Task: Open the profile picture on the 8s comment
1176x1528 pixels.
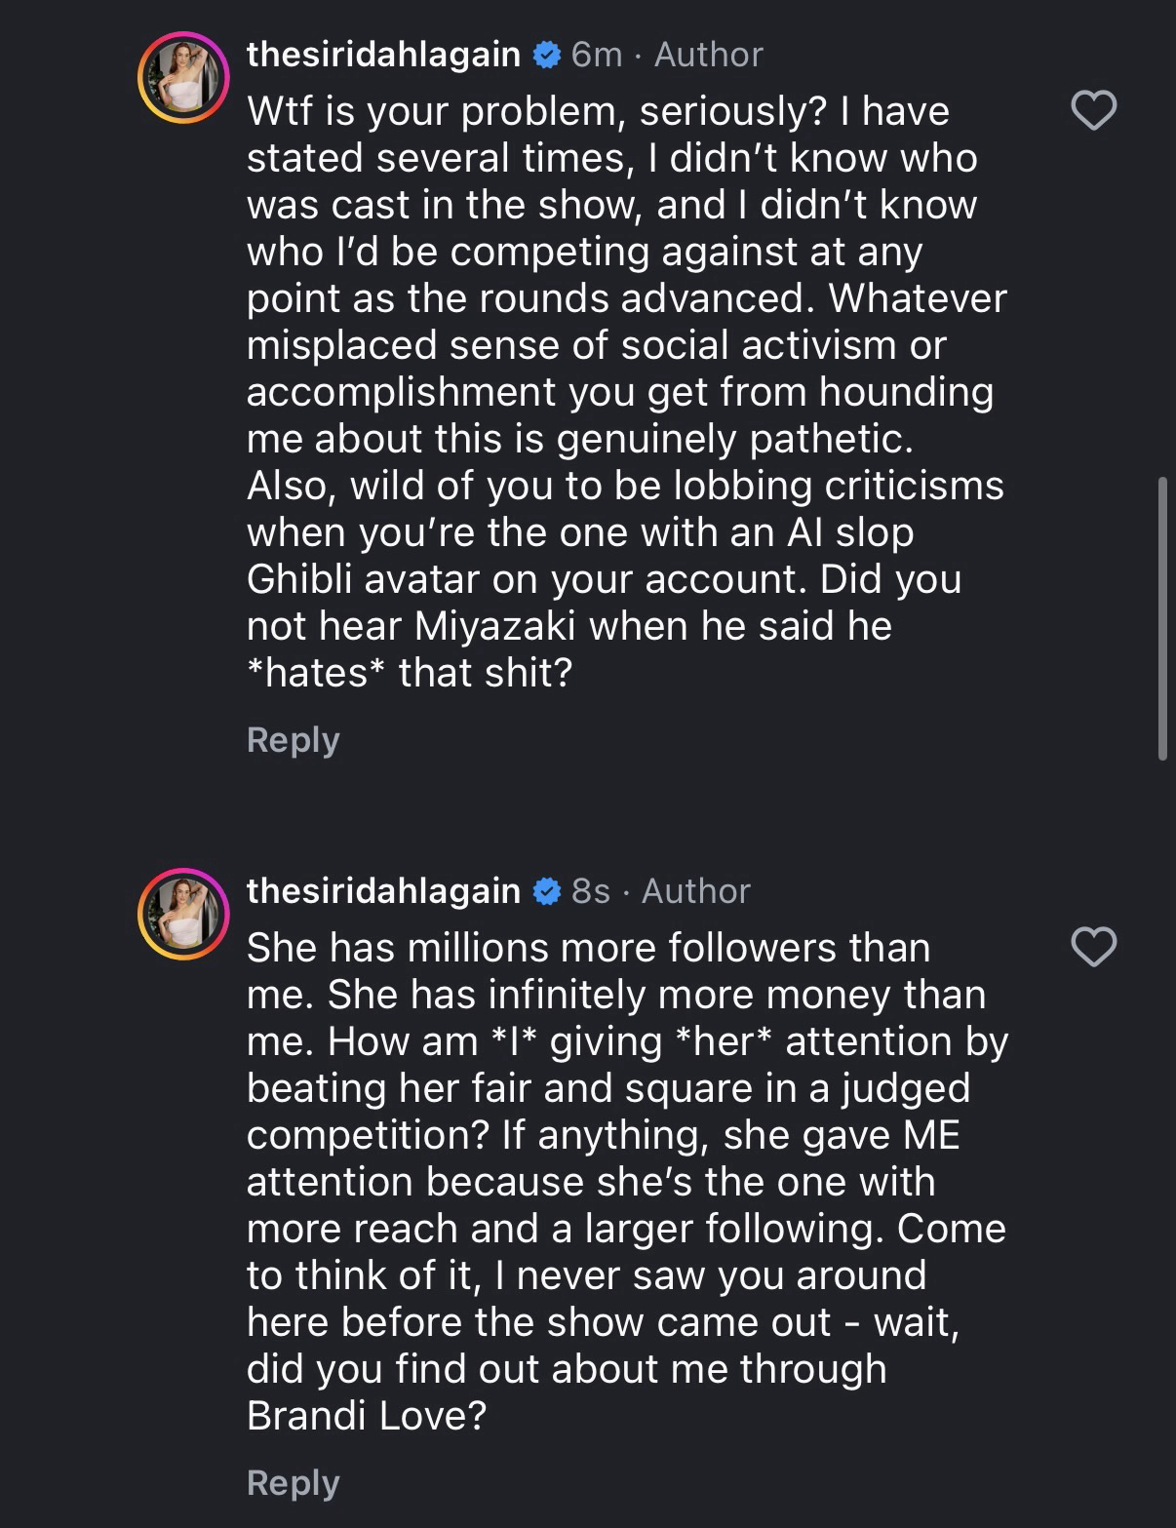Action: (183, 915)
